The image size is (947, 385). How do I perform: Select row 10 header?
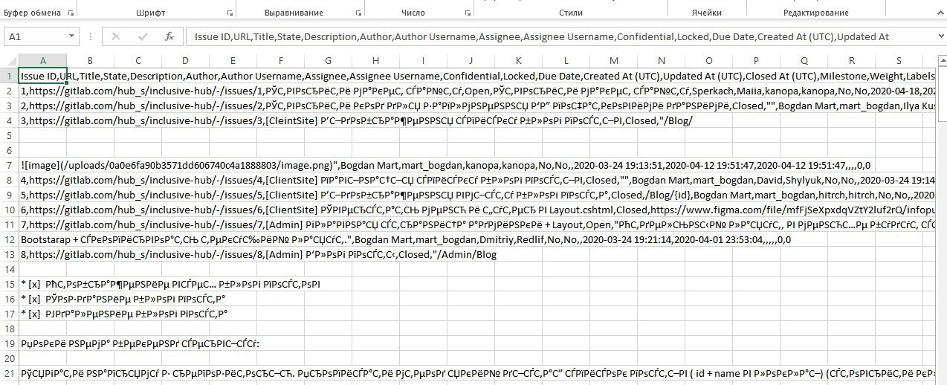(x=9, y=210)
